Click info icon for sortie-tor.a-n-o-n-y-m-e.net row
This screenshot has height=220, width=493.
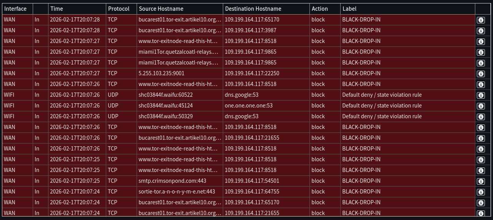tap(480, 192)
